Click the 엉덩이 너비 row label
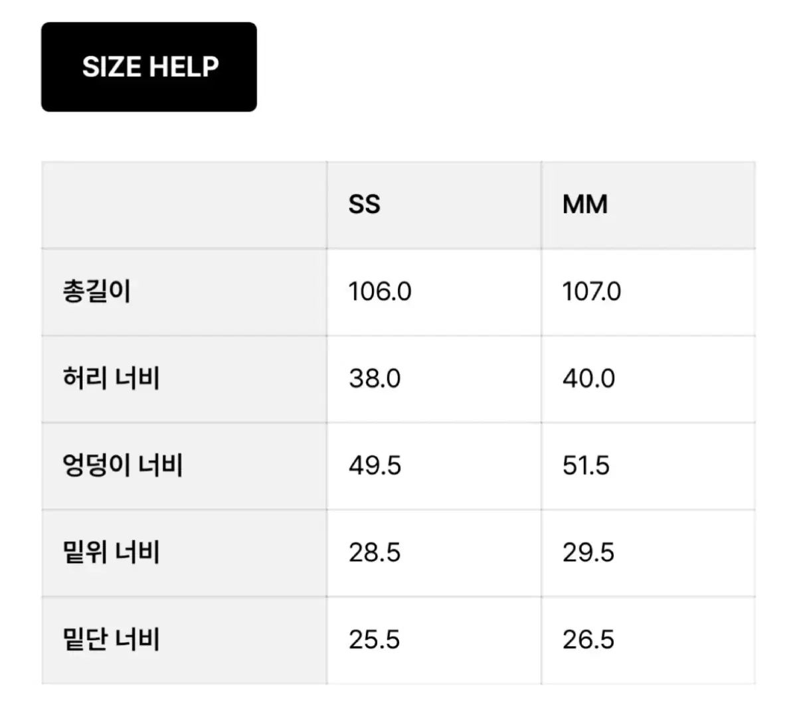 [122, 465]
